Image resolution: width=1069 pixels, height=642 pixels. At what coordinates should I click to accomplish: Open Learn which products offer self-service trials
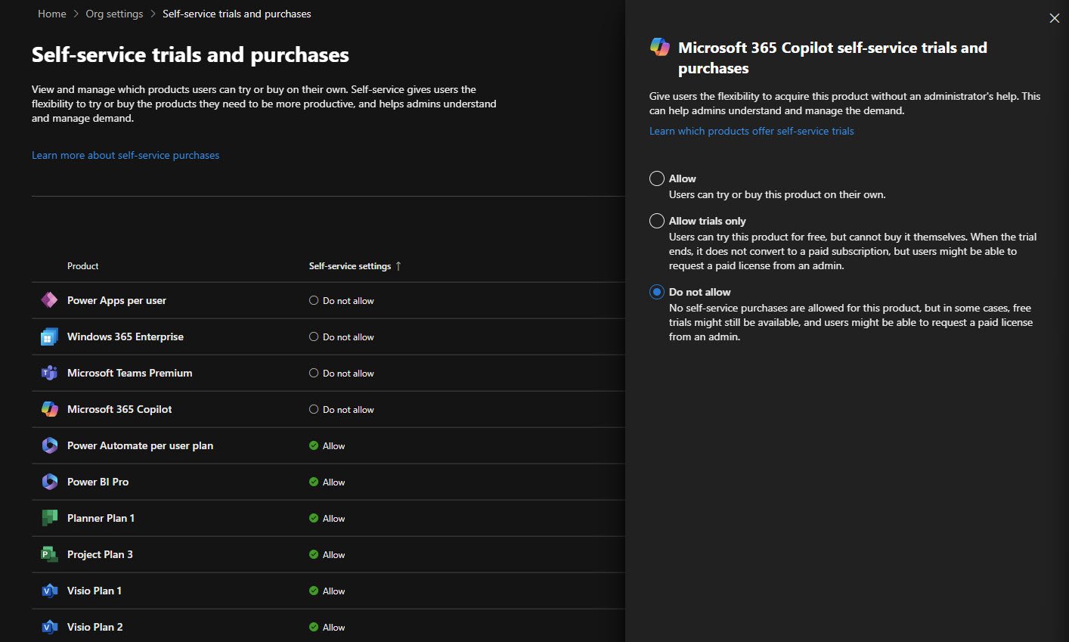tap(751, 131)
